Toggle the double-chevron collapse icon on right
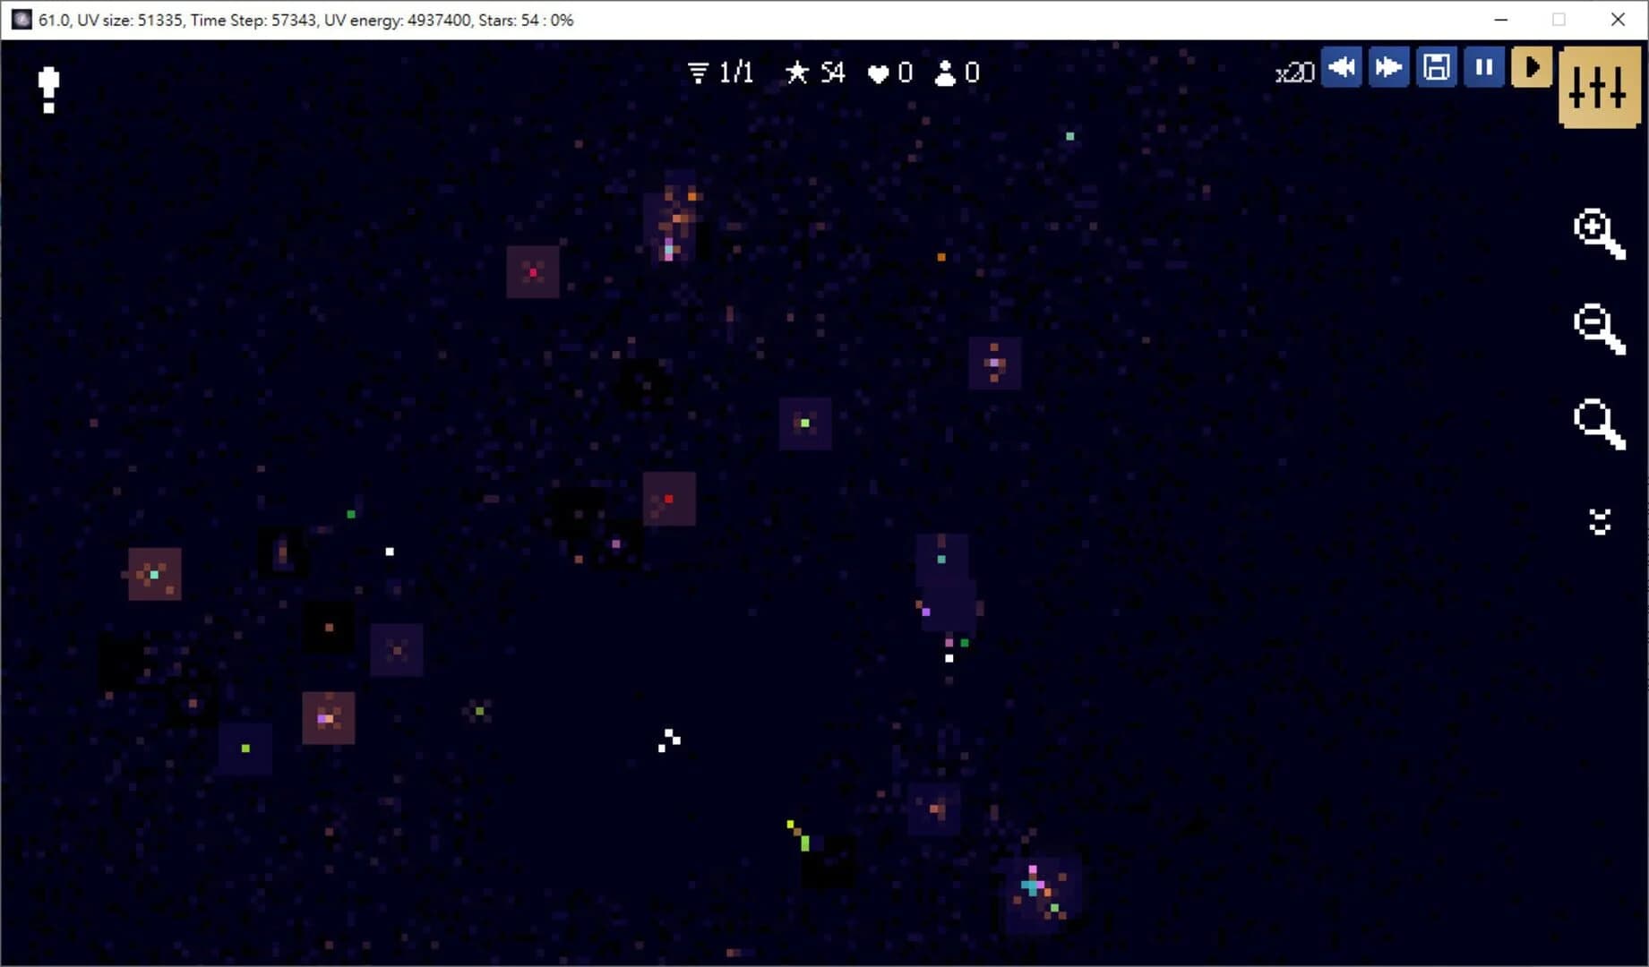 tap(1599, 520)
